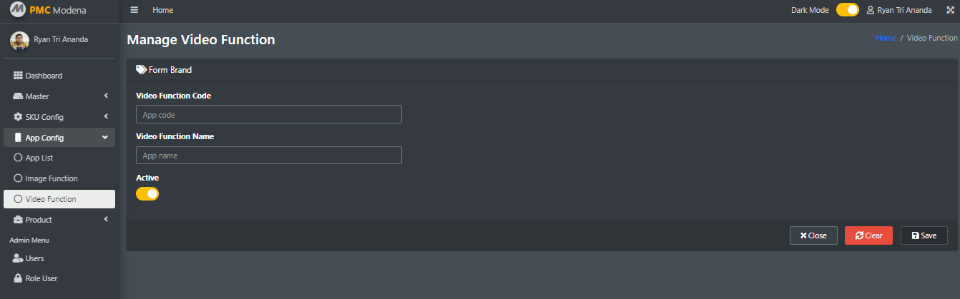Image resolution: width=960 pixels, height=299 pixels.
Task: Select the Video Function menu item
Action: point(59,199)
